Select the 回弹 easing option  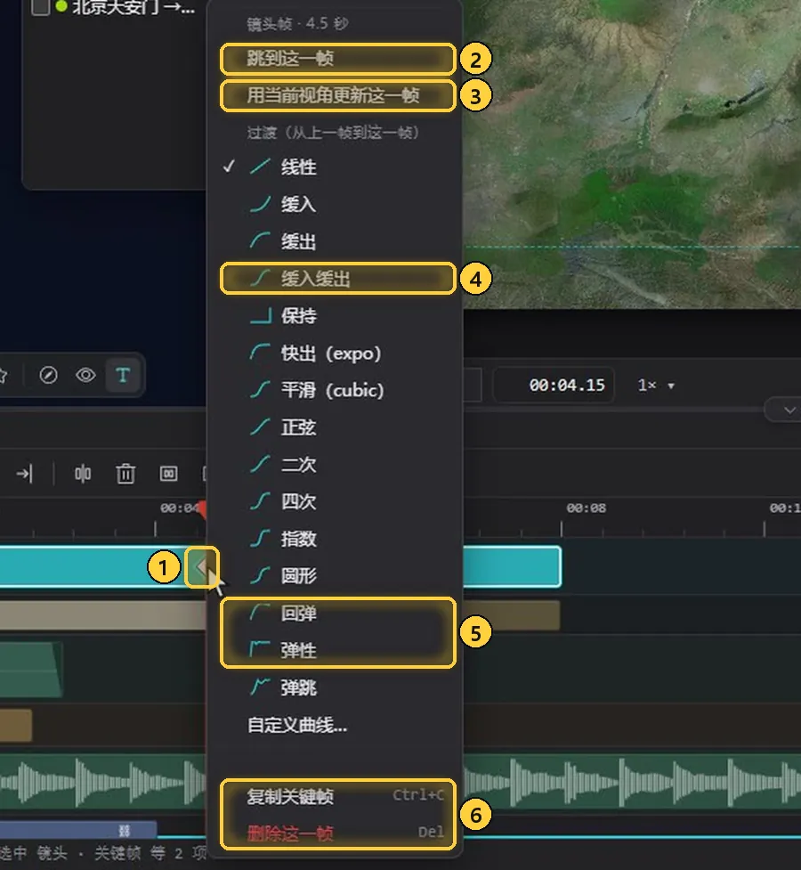335,614
